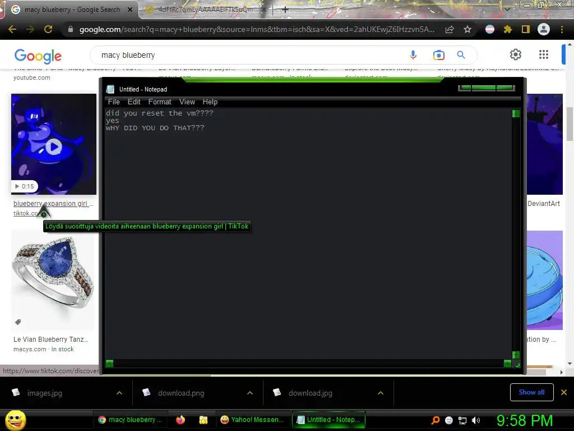
Task: Open the Google apps grid
Action: pyautogui.click(x=544, y=54)
